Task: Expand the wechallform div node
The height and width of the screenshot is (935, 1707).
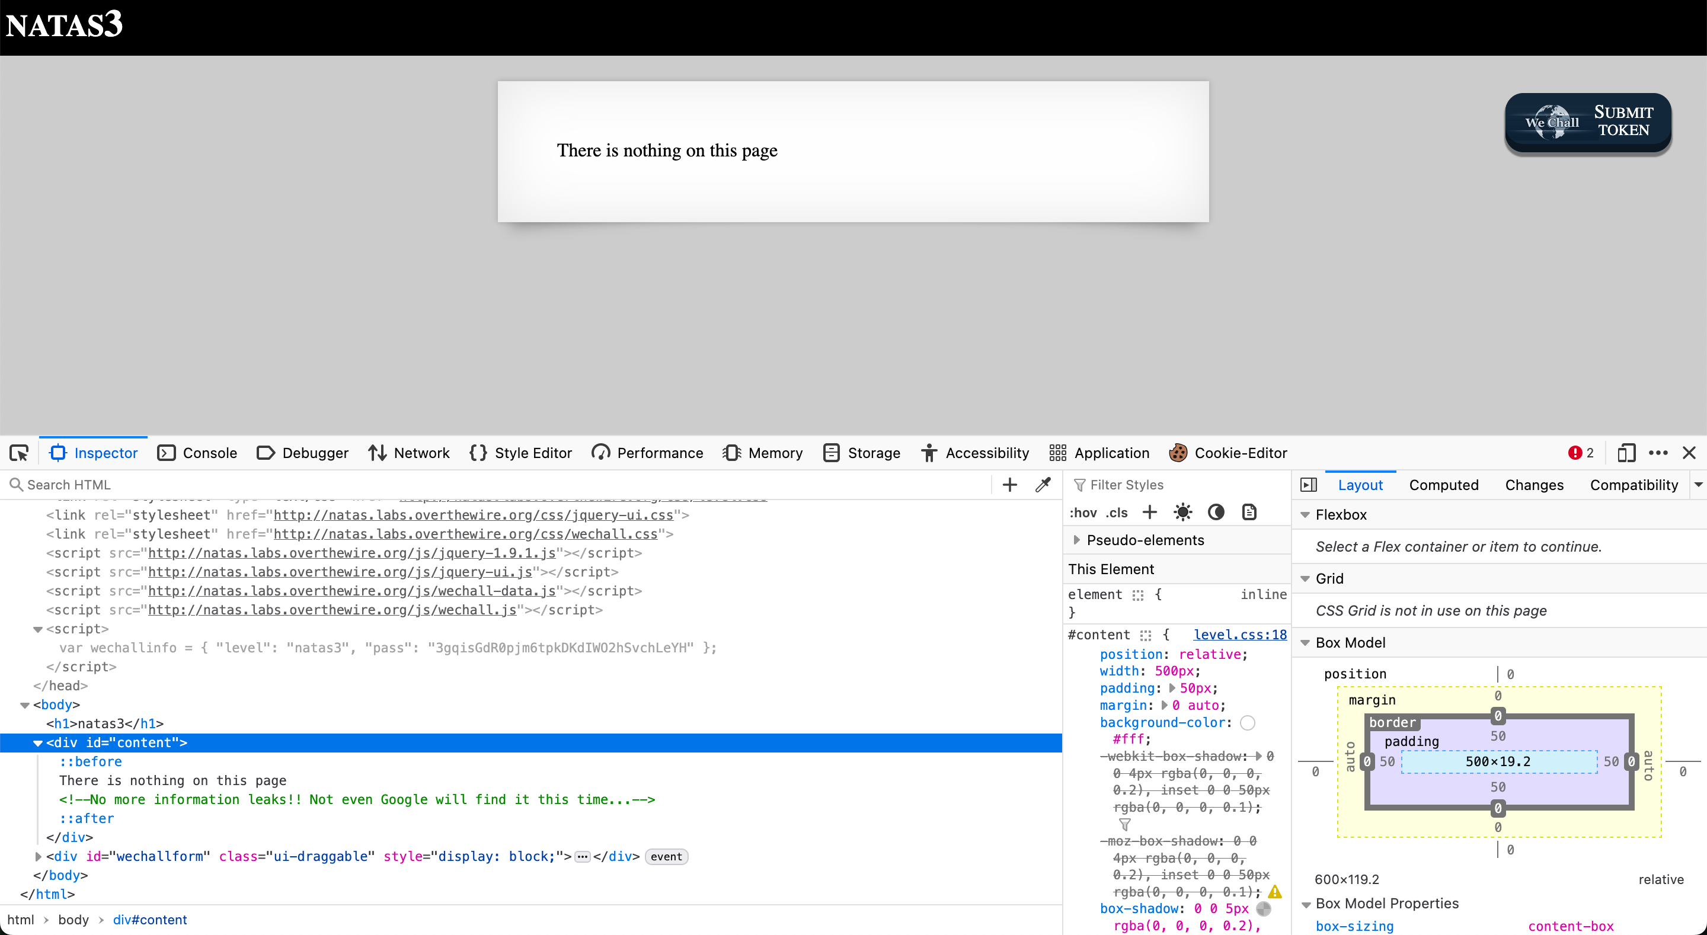Action: point(39,857)
